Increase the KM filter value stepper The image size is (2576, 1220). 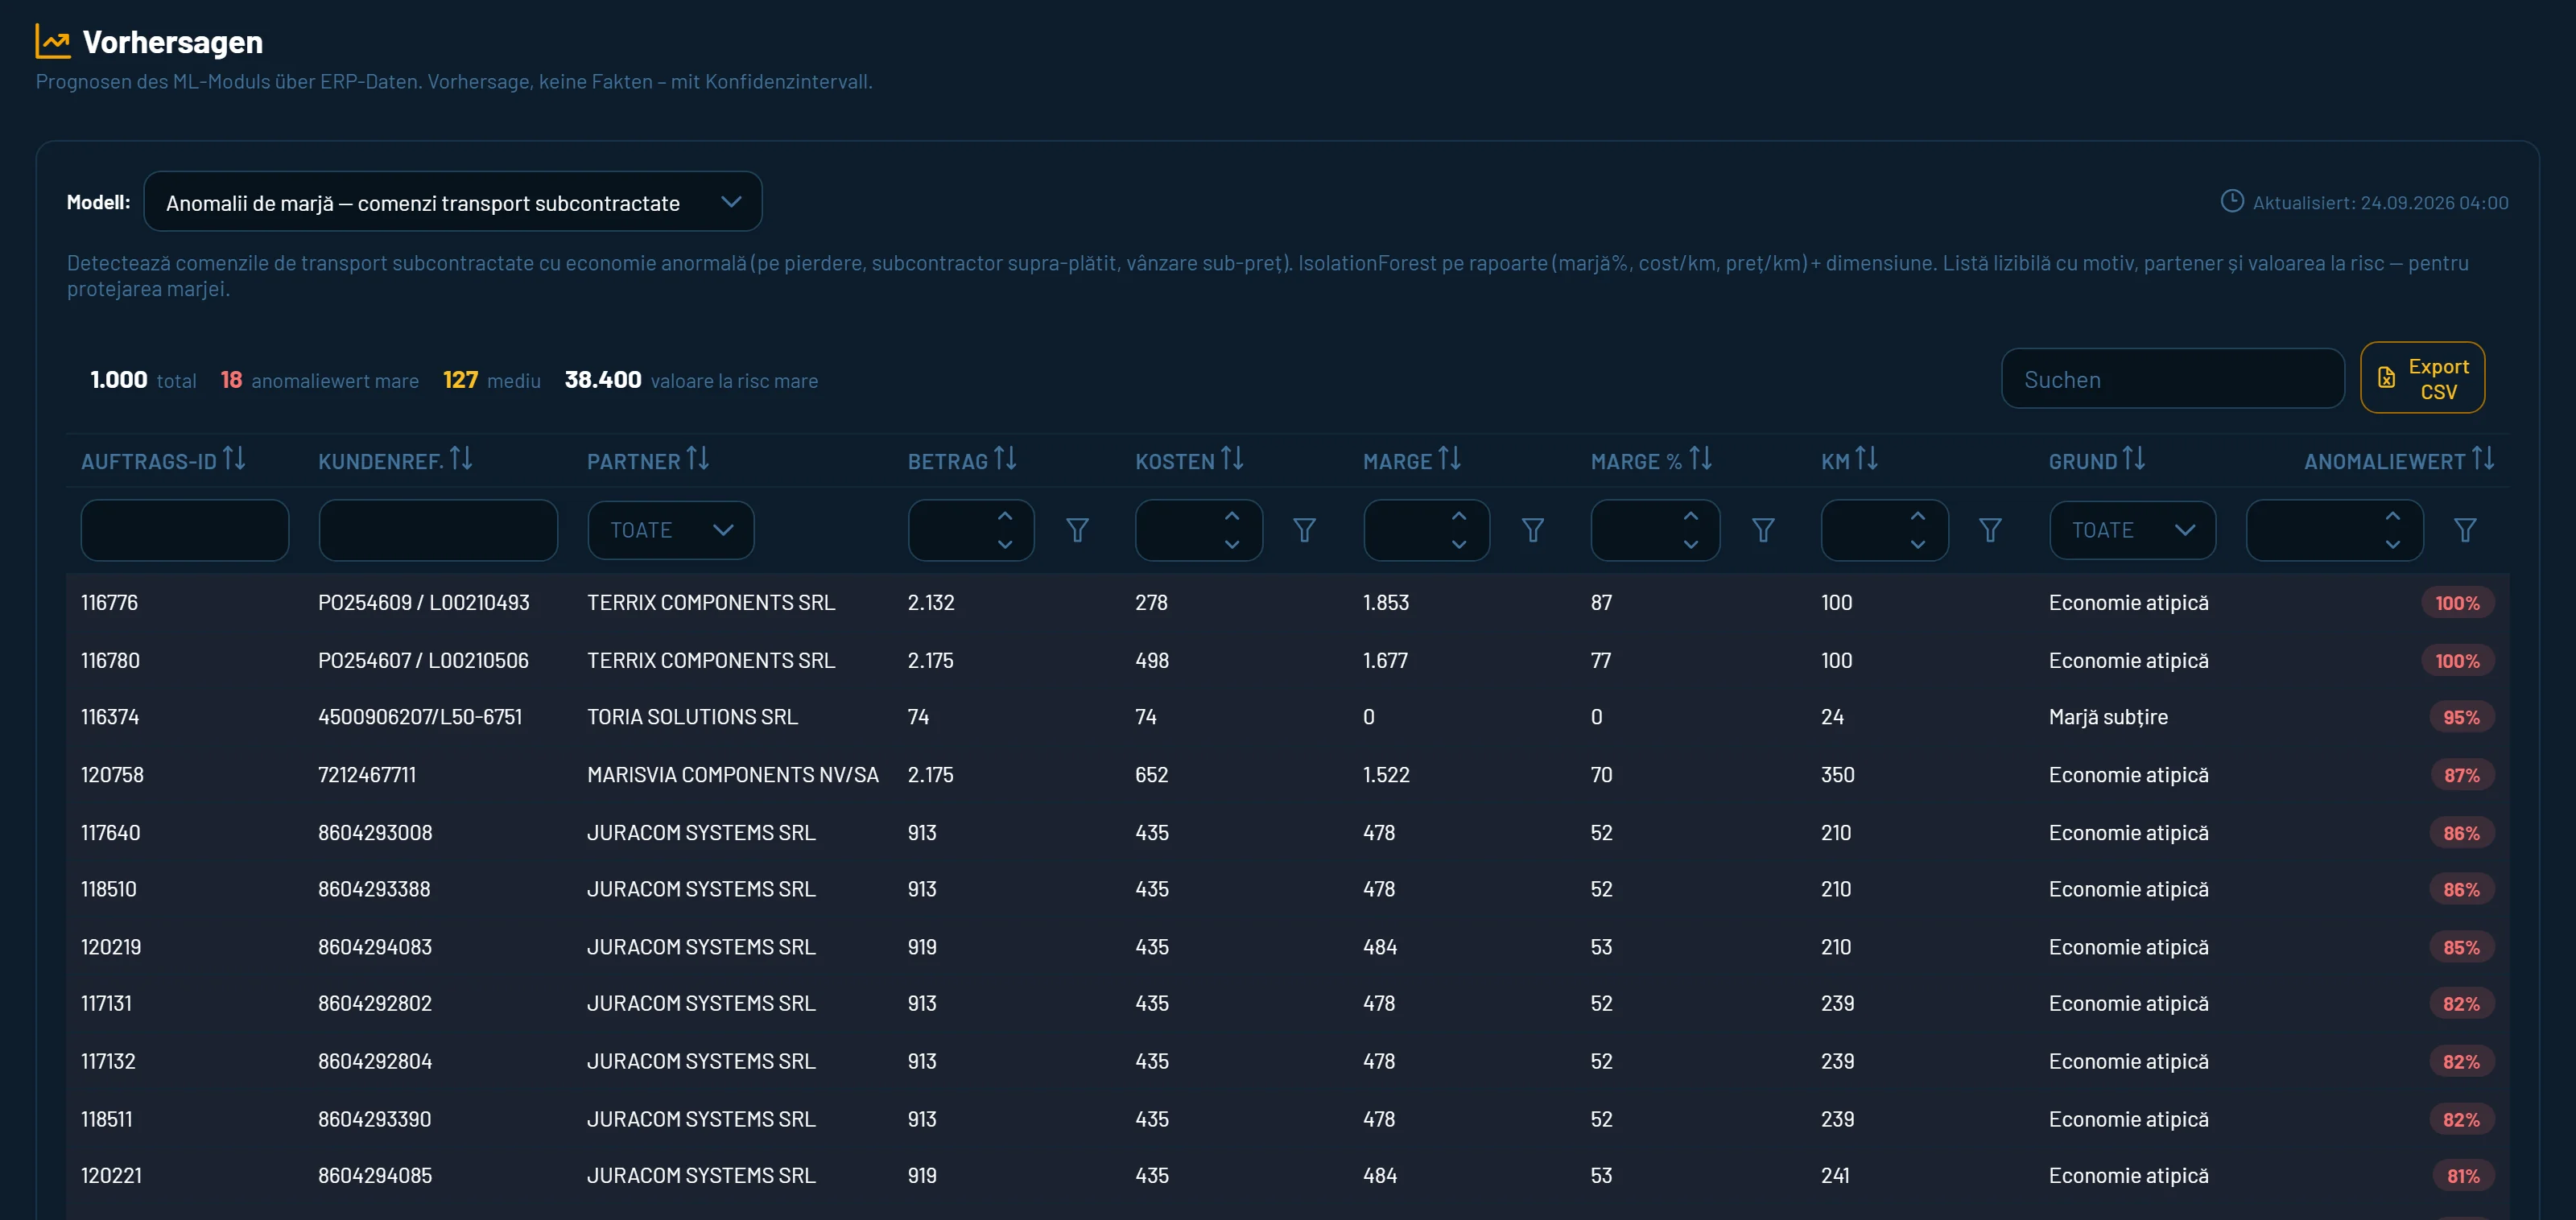pyautogui.click(x=1917, y=516)
